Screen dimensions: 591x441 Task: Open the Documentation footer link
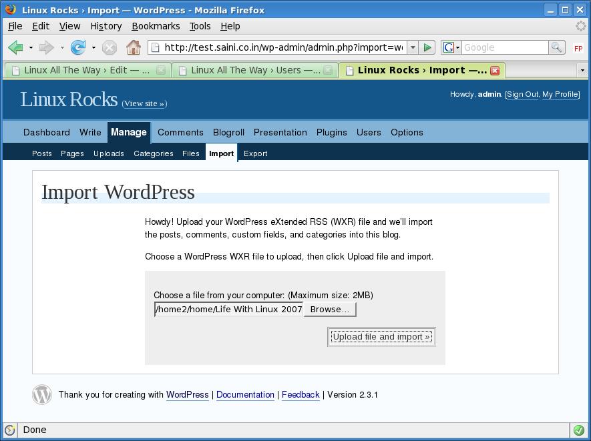pyautogui.click(x=245, y=395)
